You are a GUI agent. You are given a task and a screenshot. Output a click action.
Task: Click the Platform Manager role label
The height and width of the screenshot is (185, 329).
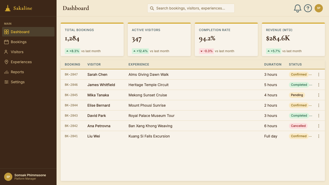click(25, 179)
